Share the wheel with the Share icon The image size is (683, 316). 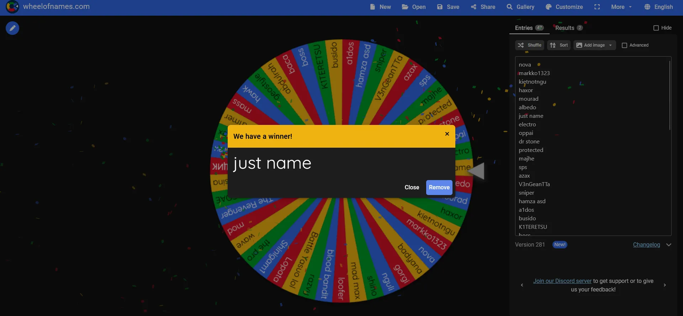click(483, 7)
